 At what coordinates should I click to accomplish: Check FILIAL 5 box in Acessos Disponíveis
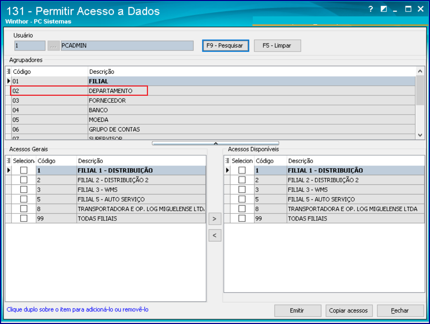pos(242,199)
